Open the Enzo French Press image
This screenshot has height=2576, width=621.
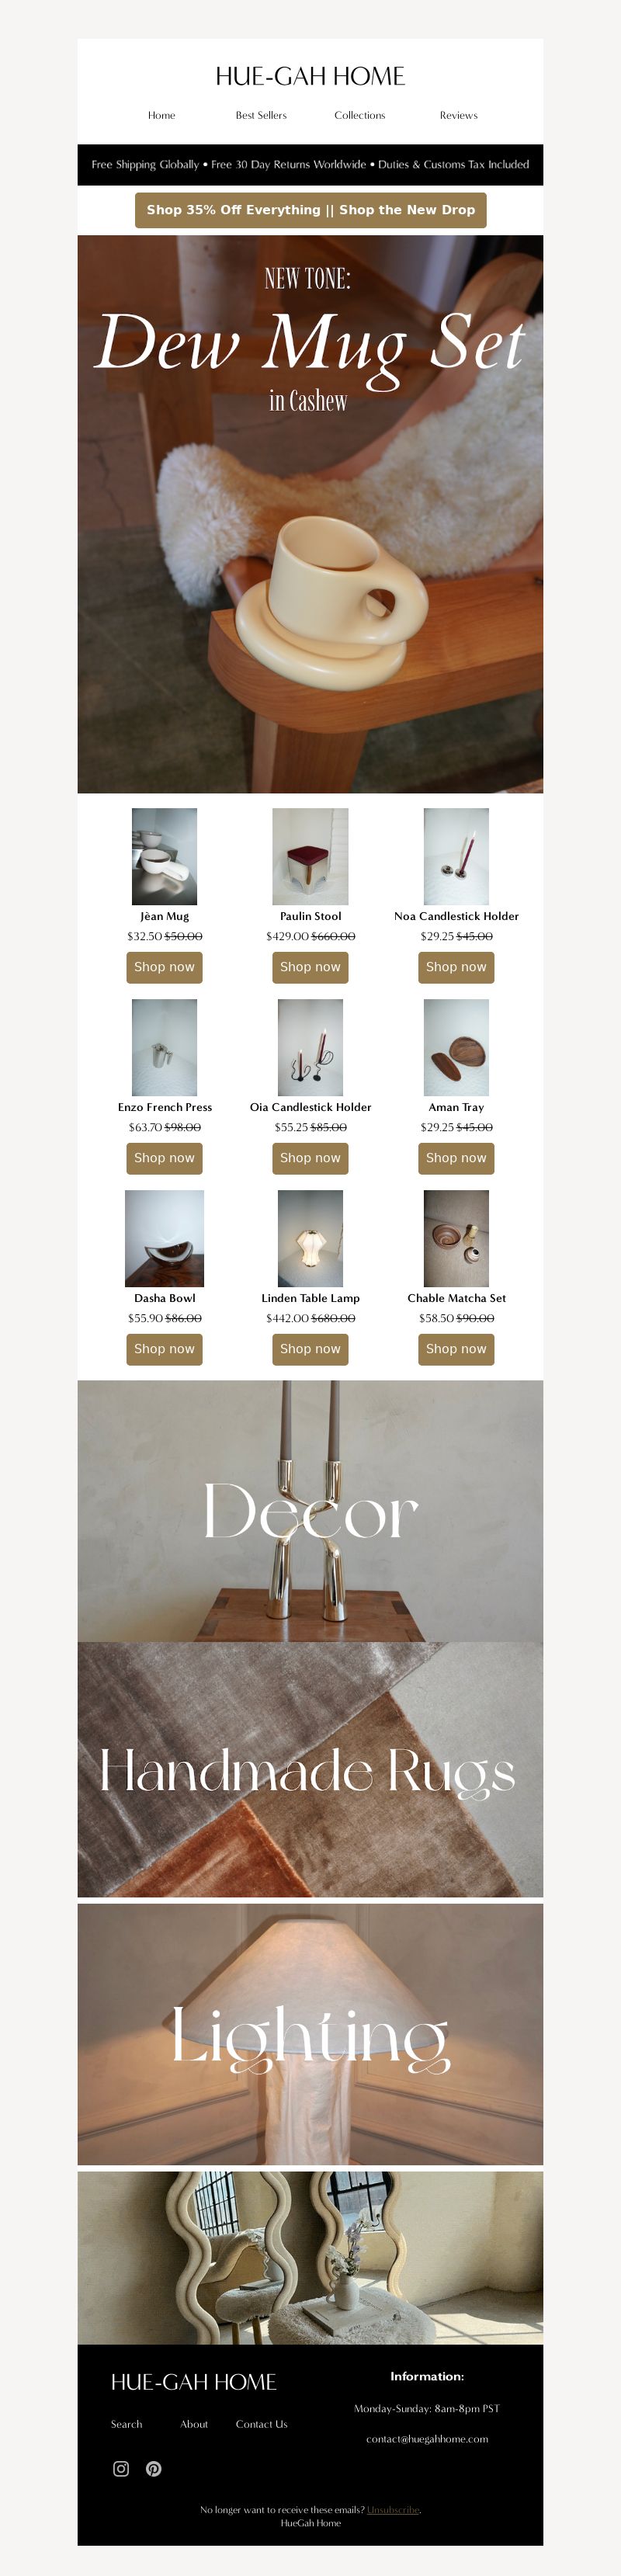165,1048
